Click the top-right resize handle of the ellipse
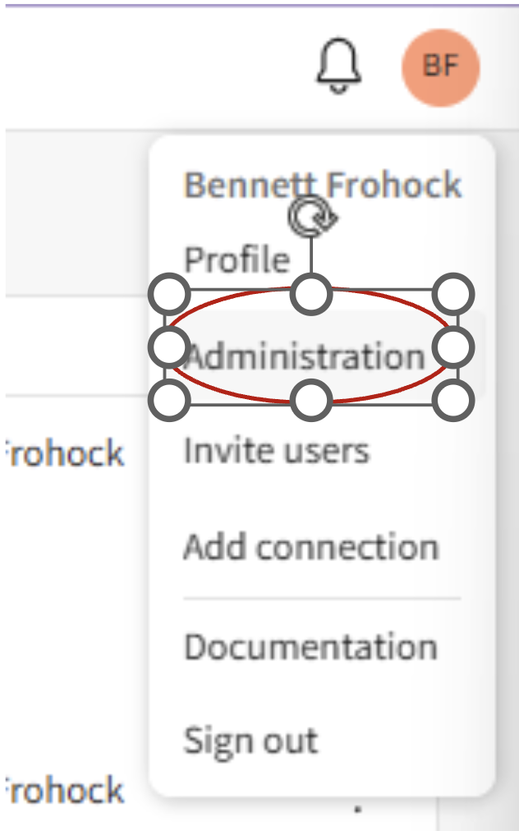This screenshot has width=519, height=831. tap(454, 293)
